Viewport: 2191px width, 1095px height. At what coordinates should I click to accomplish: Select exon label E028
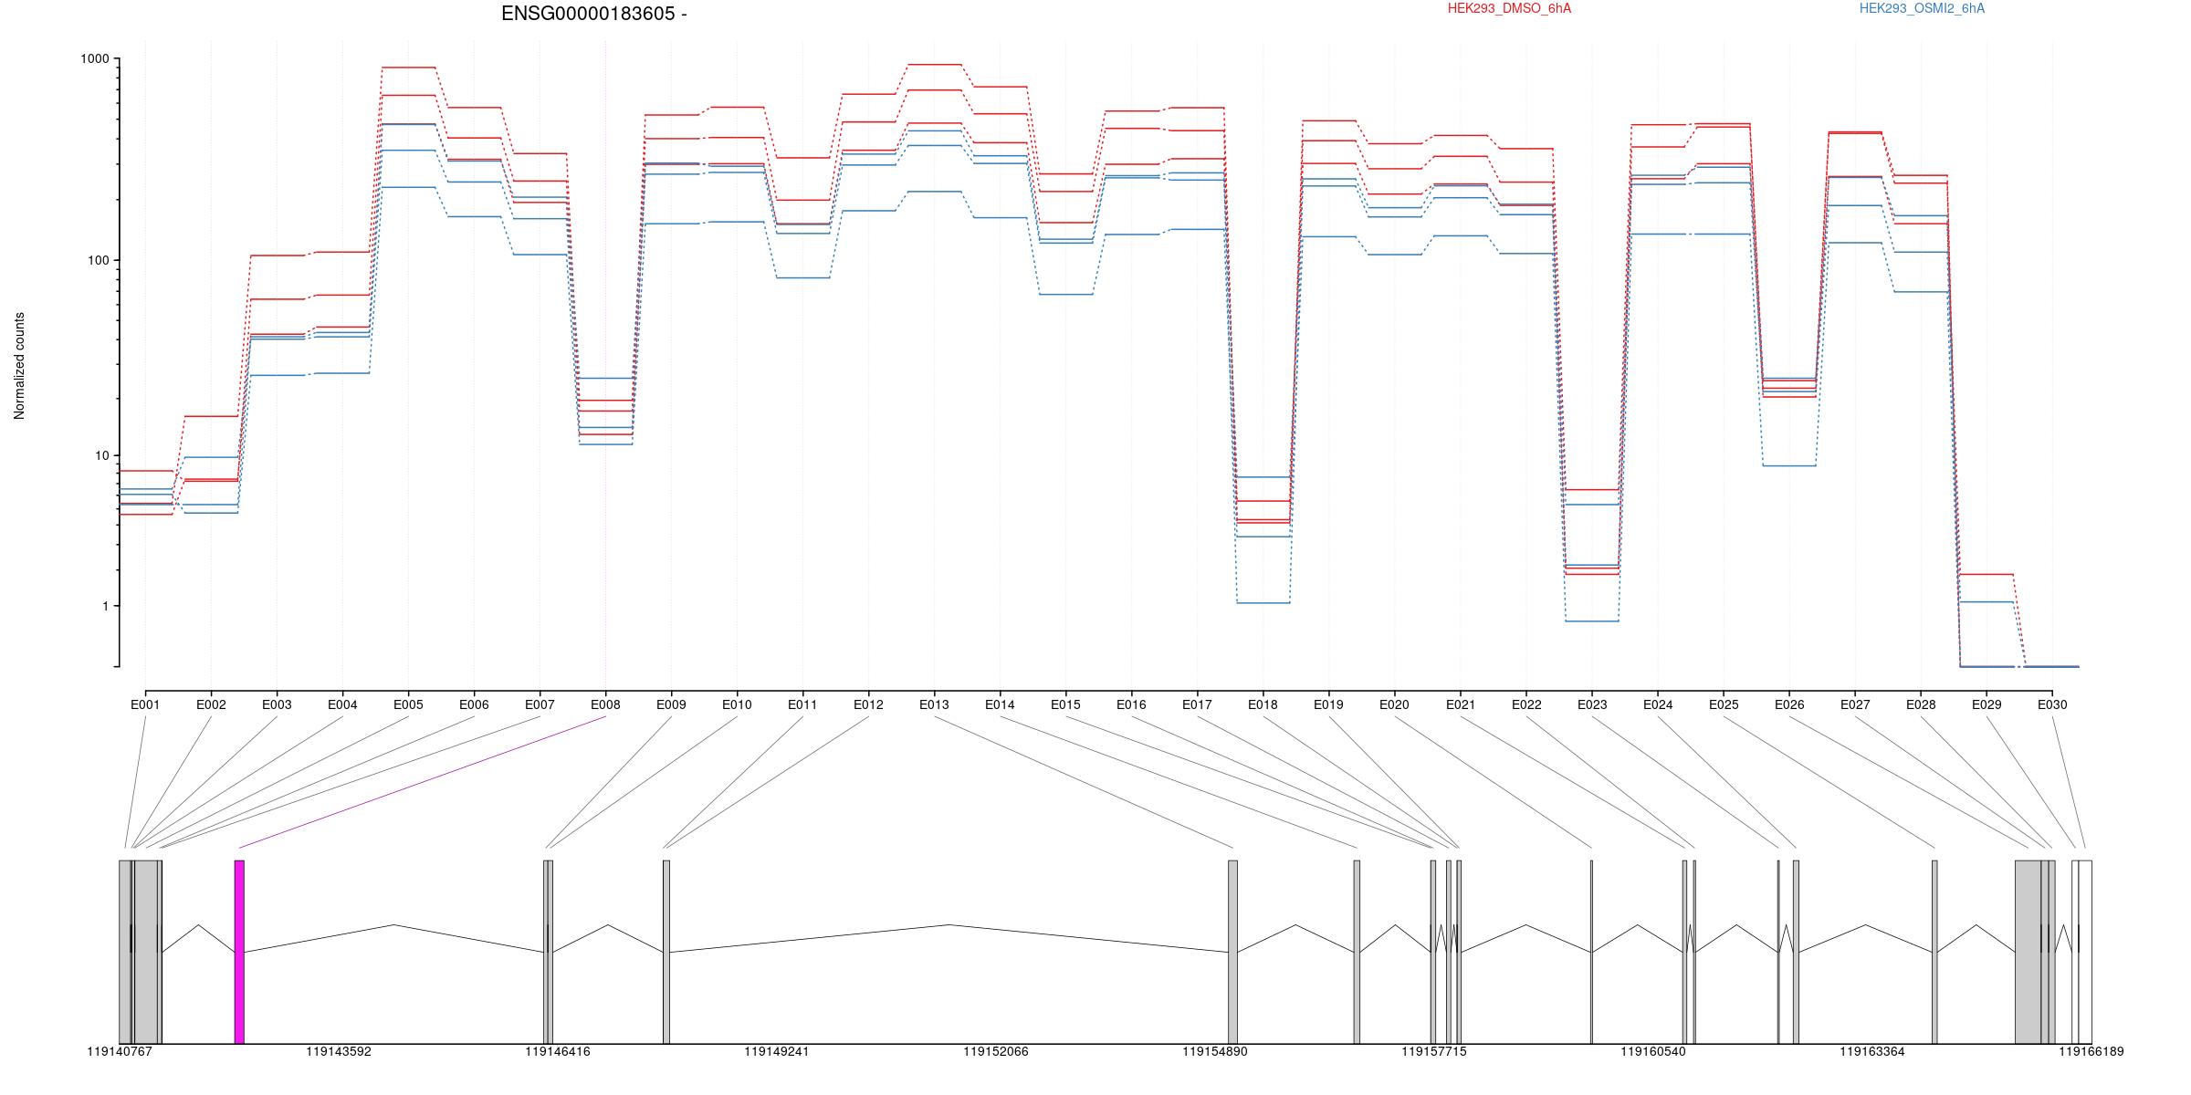tap(1921, 704)
